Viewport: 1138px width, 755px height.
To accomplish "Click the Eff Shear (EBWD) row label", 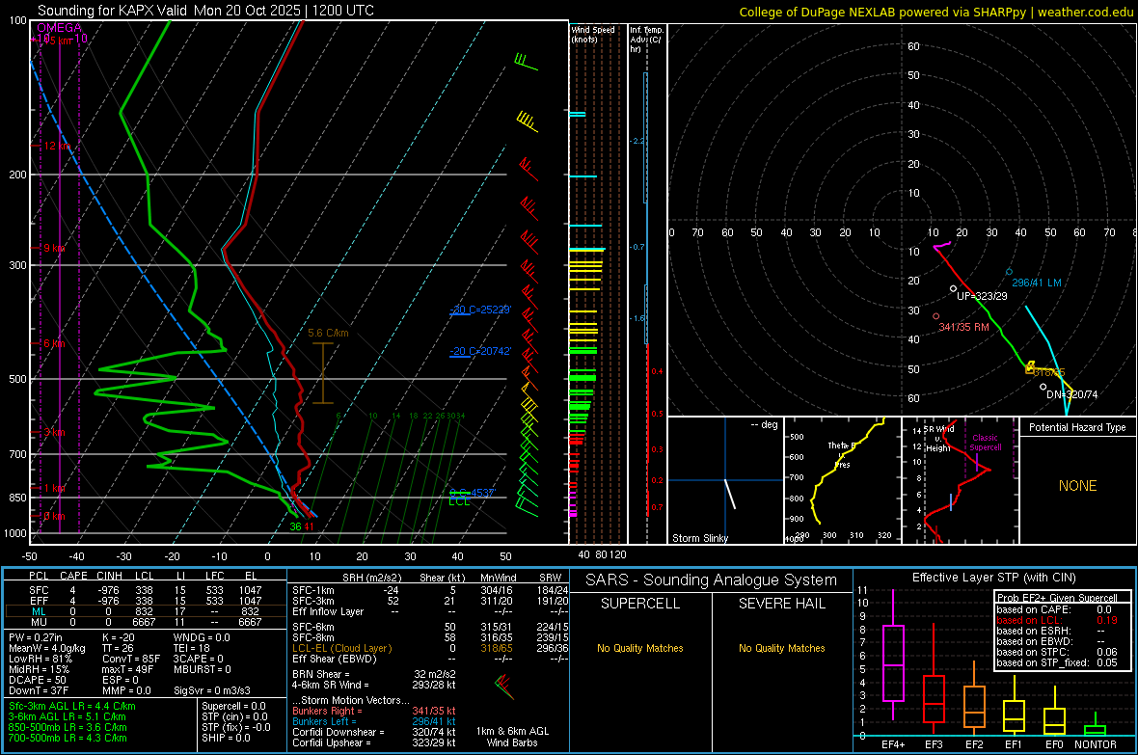I will tap(335, 659).
